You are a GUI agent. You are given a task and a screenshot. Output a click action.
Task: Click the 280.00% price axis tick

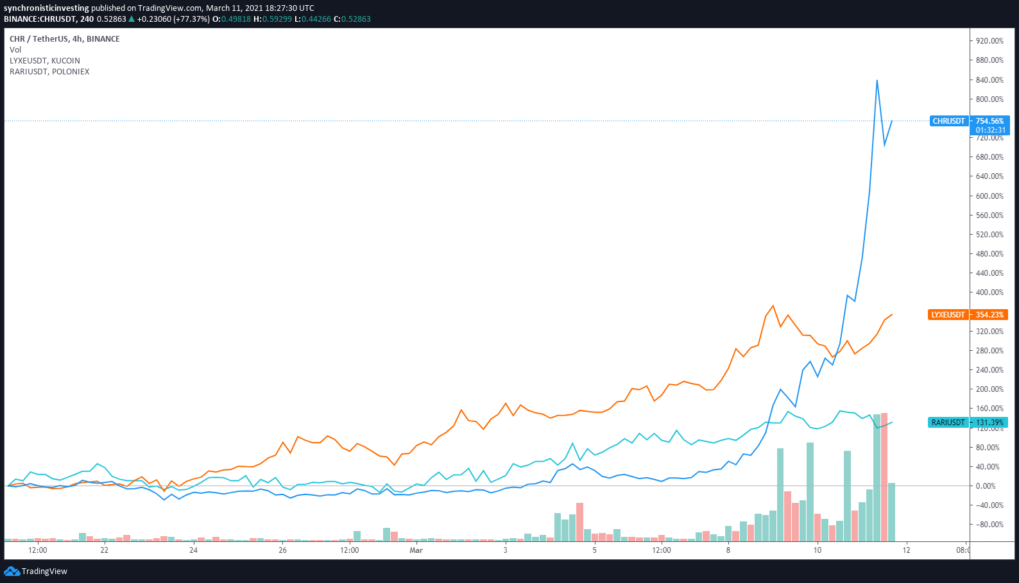click(989, 351)
